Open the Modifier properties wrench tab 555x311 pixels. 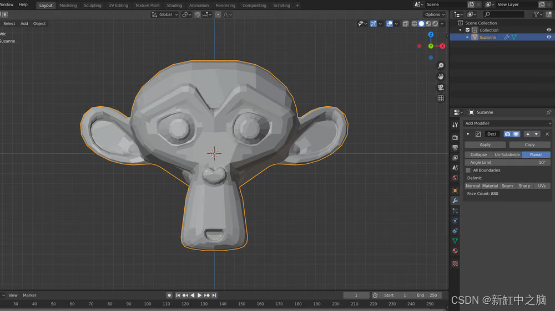click(x=455, y=200)
